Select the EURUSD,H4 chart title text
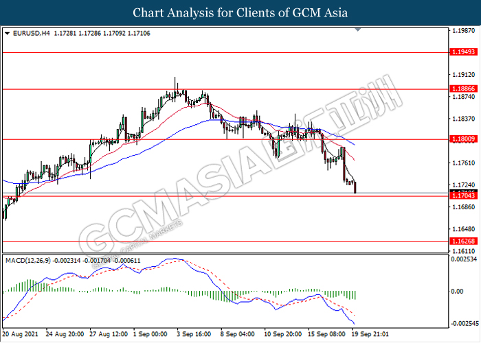Image resolution: width=481 pixels, height=343 pixels. (x=32, y=33)
